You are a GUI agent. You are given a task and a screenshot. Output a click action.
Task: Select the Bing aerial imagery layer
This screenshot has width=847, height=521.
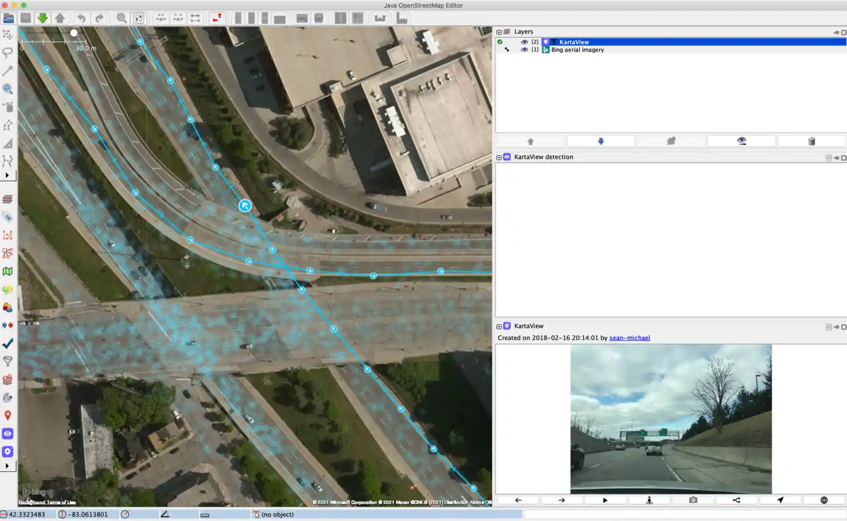(x=577, y=50)
